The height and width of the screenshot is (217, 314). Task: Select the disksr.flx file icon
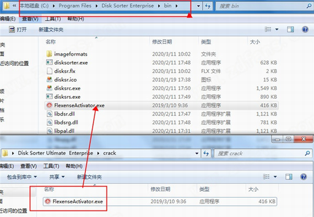click(49, 71)
